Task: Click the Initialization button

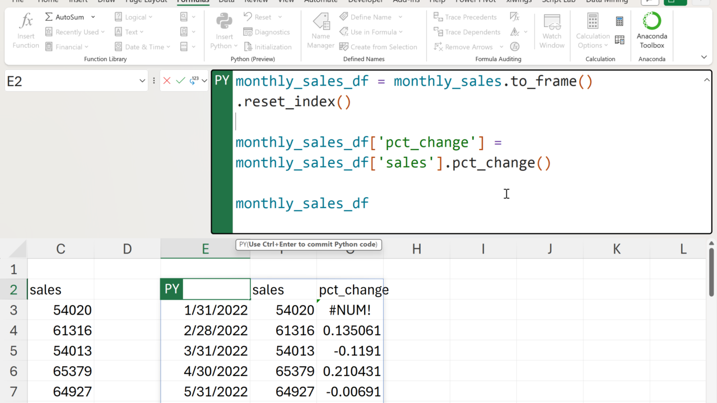Action: [x=267, y=47]
